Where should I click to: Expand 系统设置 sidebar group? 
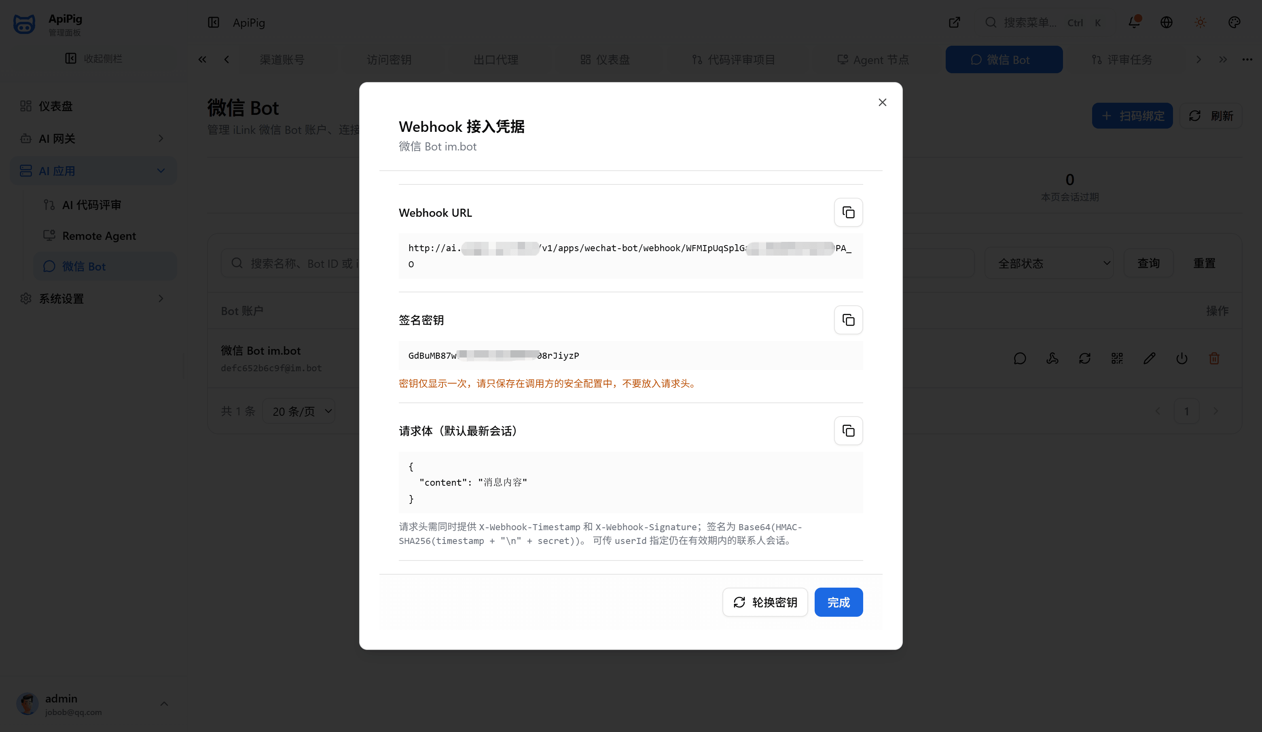coord(94,298)
